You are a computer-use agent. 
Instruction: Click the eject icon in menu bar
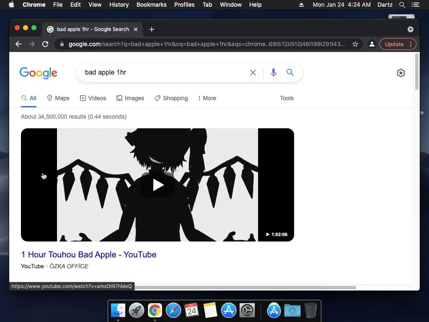(x=301, y=5)
